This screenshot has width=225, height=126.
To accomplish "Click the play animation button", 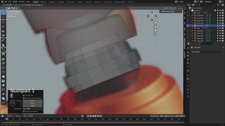I will (96, 116).
